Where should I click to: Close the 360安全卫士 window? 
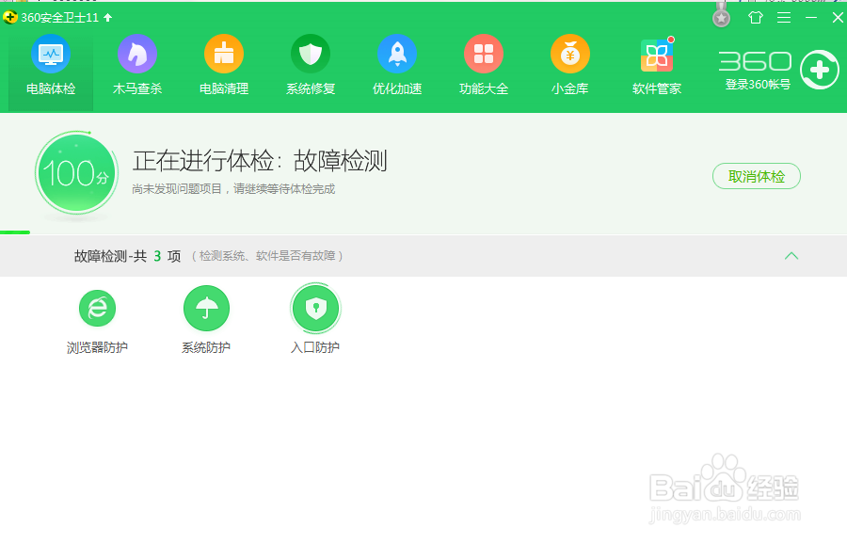pyautogui.click(x=838, y=18)
